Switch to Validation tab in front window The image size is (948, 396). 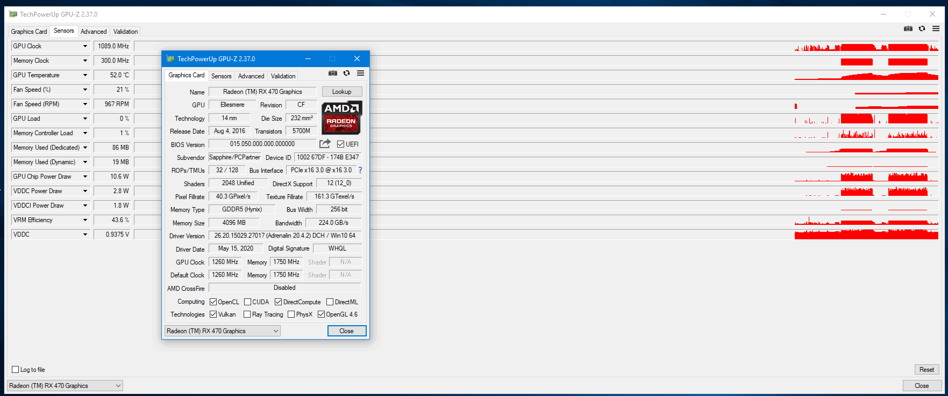point(283,76)
